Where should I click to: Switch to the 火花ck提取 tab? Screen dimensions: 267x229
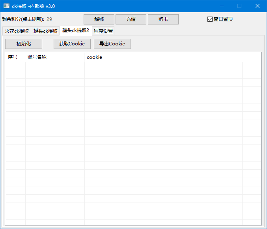point(17,31)
